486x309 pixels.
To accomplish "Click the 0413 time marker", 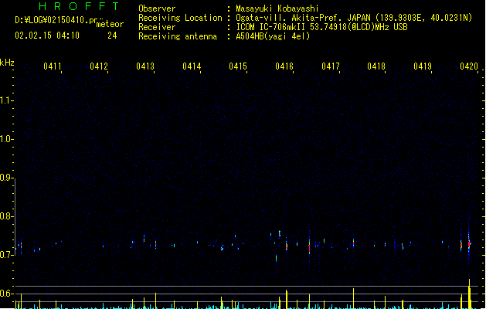I will (145, 66).
